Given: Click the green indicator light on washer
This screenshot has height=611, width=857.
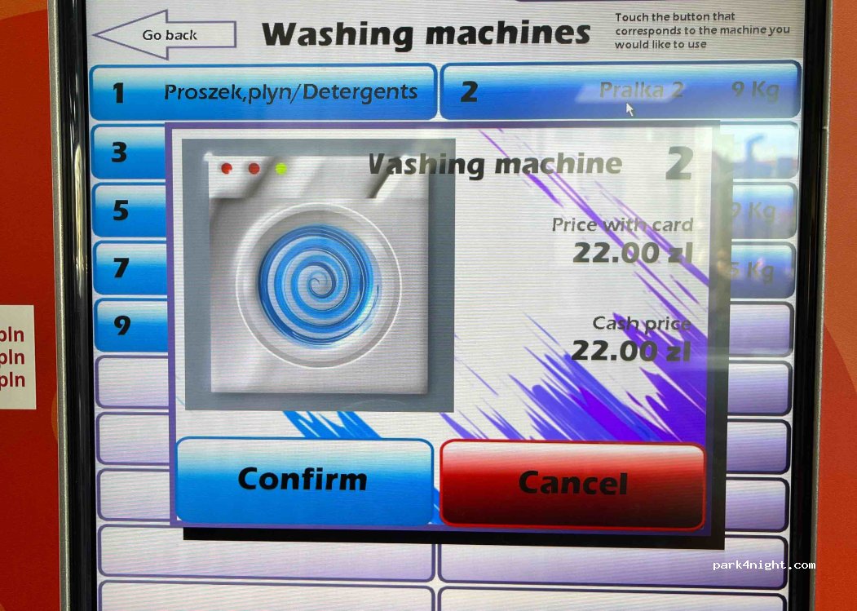Looking at the screenshot, I should coord(281,169).
